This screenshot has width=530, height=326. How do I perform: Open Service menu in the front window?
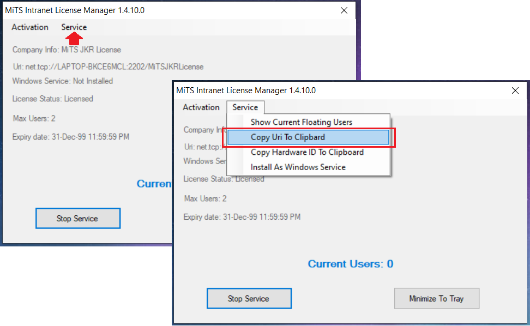click(x=245, y=107)
